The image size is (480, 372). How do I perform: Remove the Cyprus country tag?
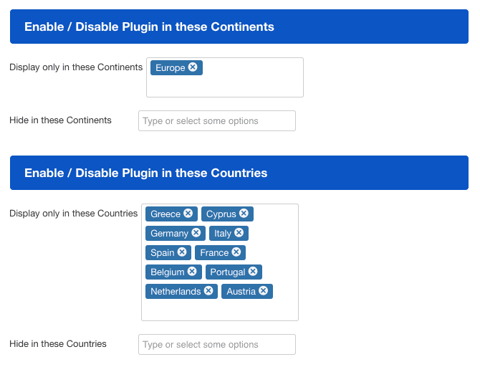click(244, 214)
